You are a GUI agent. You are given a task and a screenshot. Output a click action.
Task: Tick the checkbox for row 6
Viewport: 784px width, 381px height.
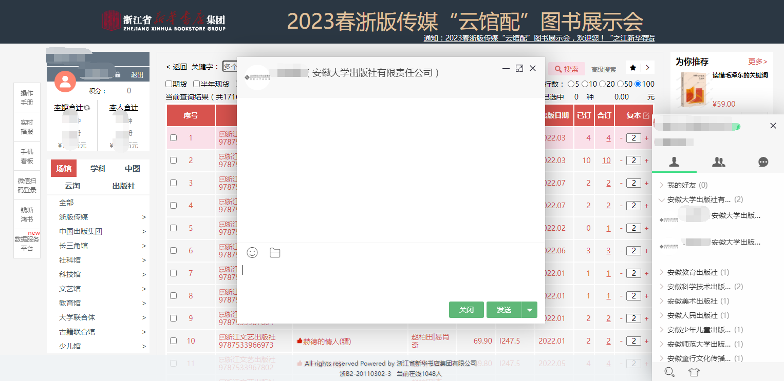[x=174, y=250]
